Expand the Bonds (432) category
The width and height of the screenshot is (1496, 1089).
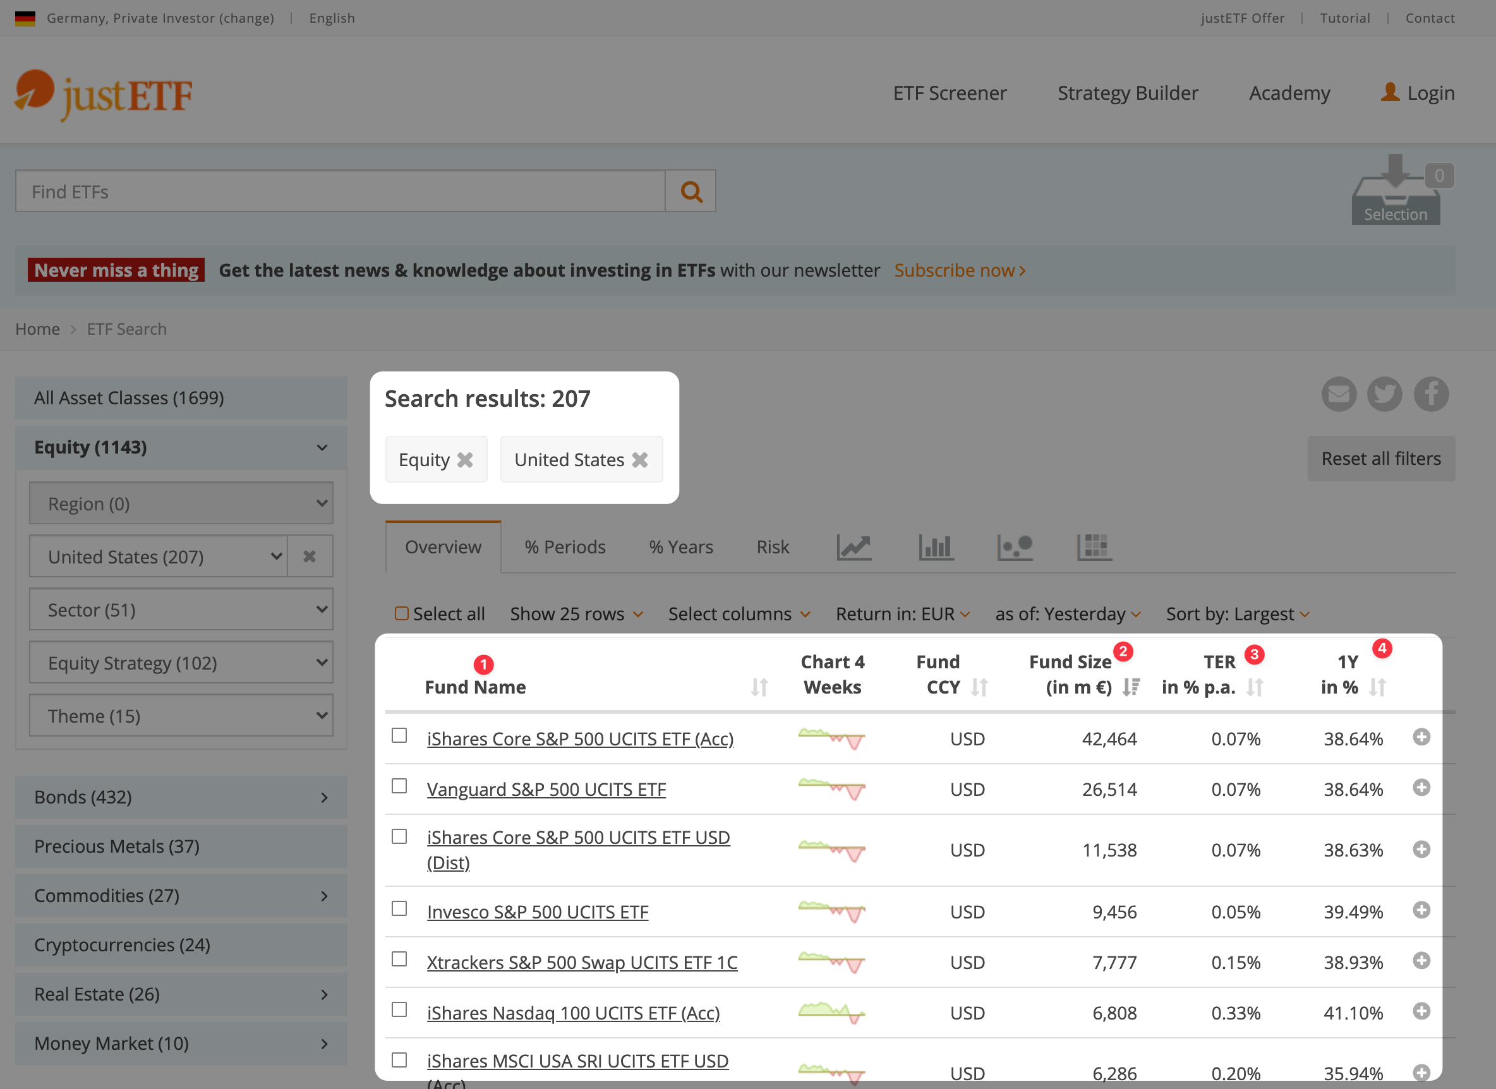[x=181, y=797]
